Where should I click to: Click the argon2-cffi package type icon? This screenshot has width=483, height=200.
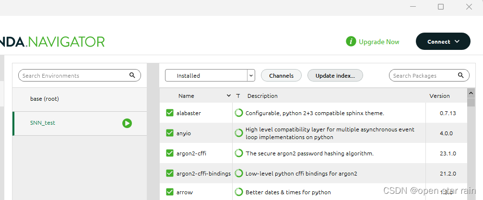pyautogui.click(x=239, y=153)
